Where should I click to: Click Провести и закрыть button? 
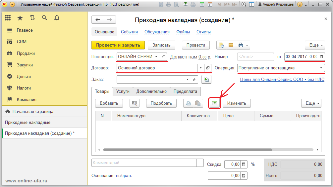coord(118,45)
